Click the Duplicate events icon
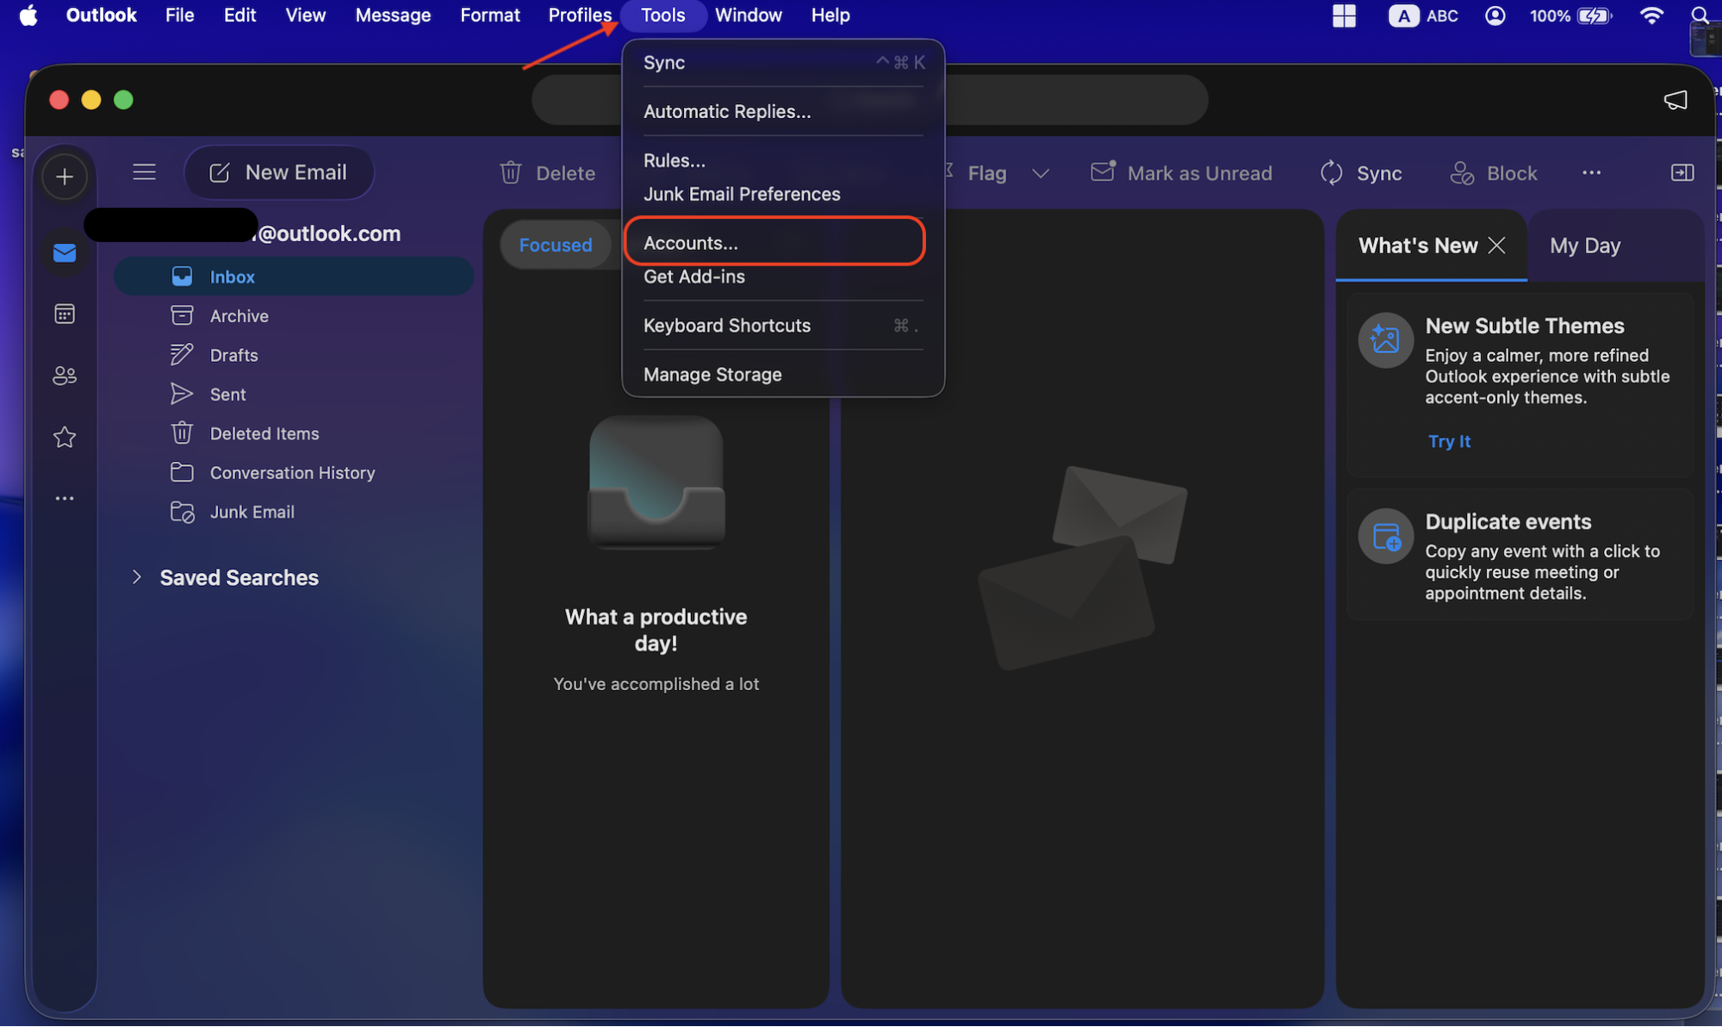Screen dimensions: 1722x1027 pyautogui.click(x=1385, y=536)
